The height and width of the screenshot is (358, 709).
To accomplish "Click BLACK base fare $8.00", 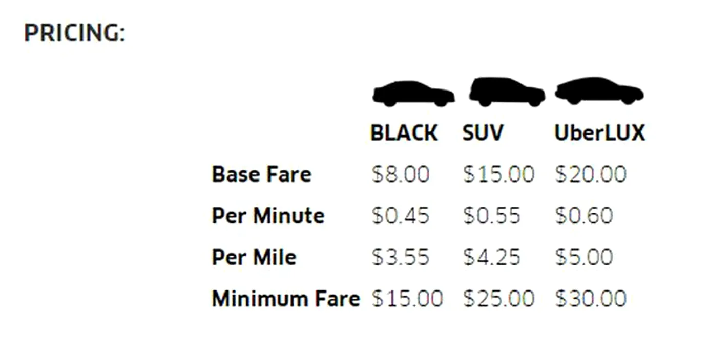I will coord(401,174).
